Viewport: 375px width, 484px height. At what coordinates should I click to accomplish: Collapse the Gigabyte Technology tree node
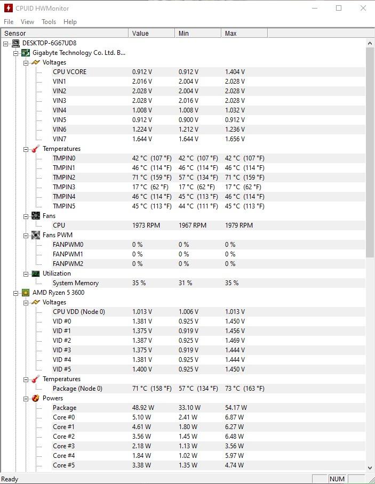(x=15, y=53)
